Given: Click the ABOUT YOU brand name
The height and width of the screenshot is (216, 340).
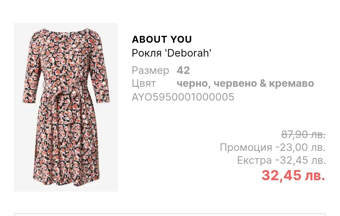Looking at the screenshot, I should (162, 39).
